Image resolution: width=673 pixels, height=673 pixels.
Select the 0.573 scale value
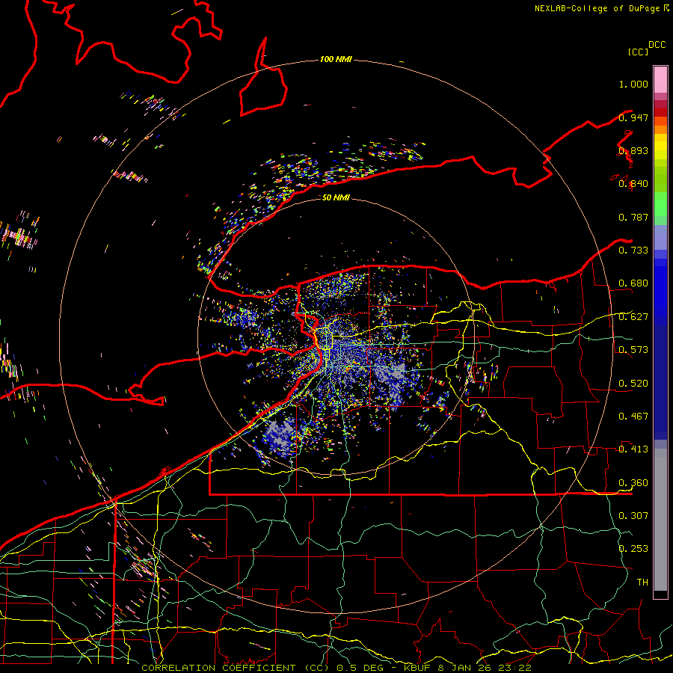633,350
